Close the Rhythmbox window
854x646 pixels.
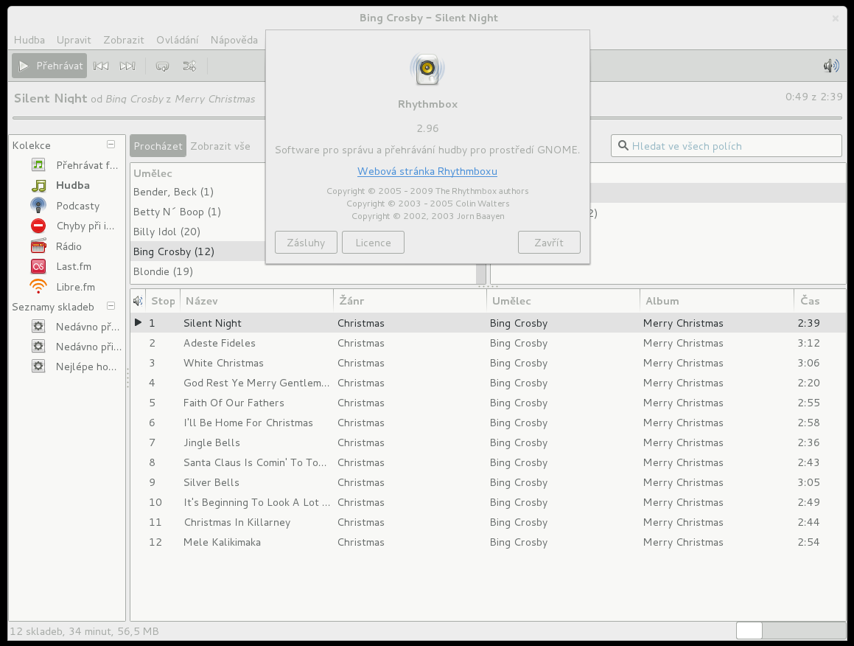pos(836,18)
